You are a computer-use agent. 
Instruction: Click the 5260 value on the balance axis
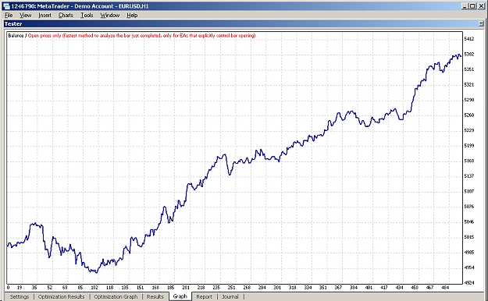point(469,115)
